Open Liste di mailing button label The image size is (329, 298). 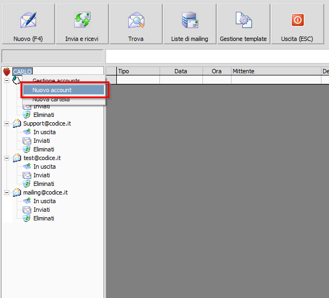tap(190, 39)
